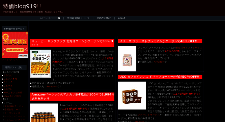
Task: Click the 巡回リスト（仮） sidebar heading
Action: click(x=14, y=67)
